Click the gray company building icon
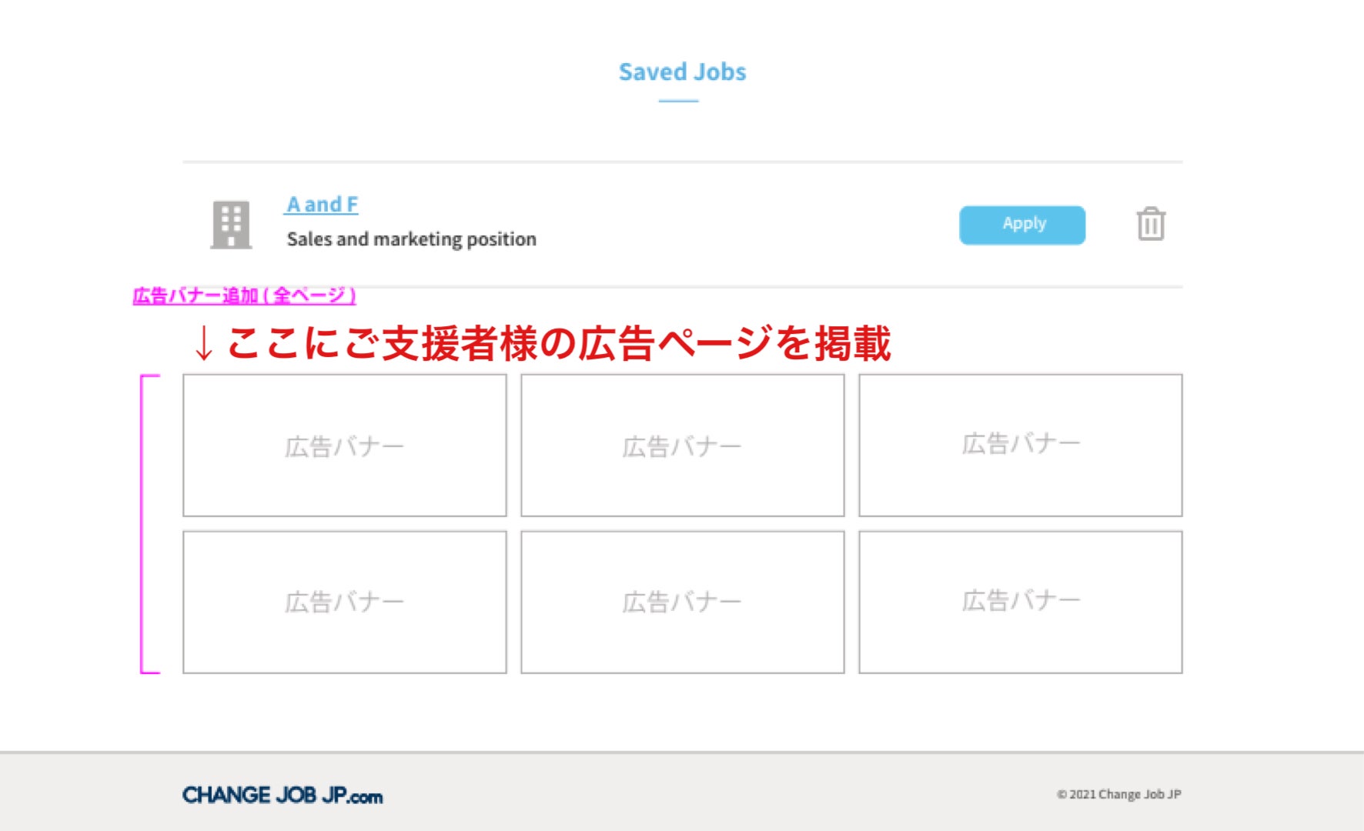 (x=231, y=225)
